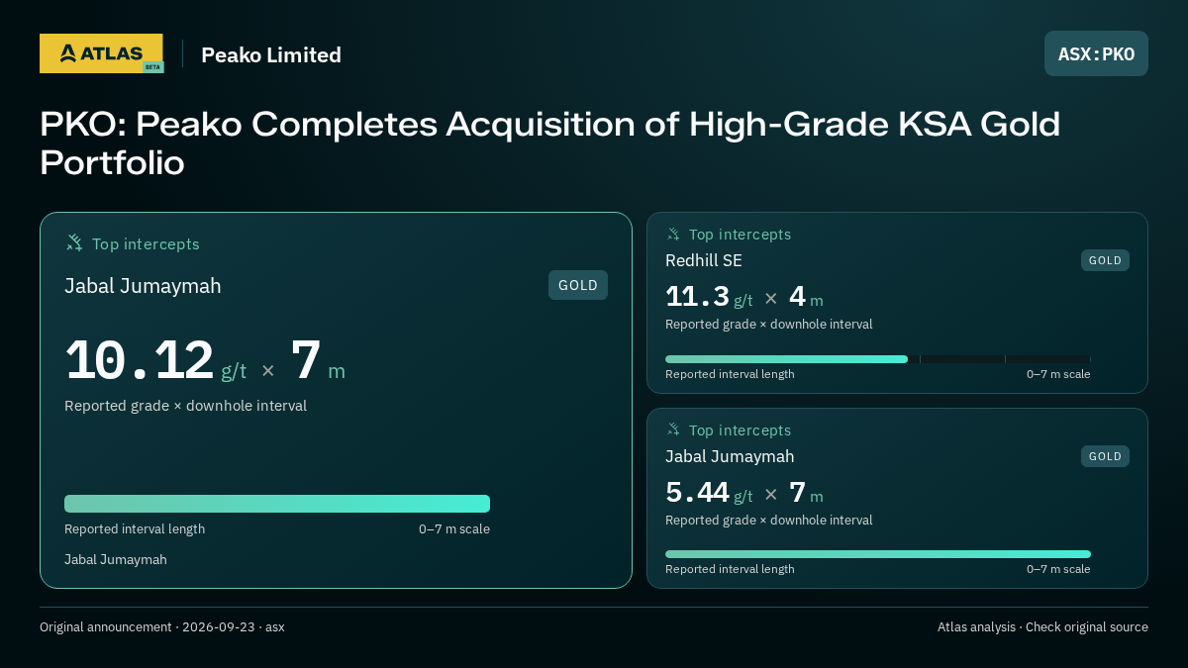Click the Jabal Jumaymah caption below the large bar
Screen dimensions: 1188x668
click(x=116, y=559)
